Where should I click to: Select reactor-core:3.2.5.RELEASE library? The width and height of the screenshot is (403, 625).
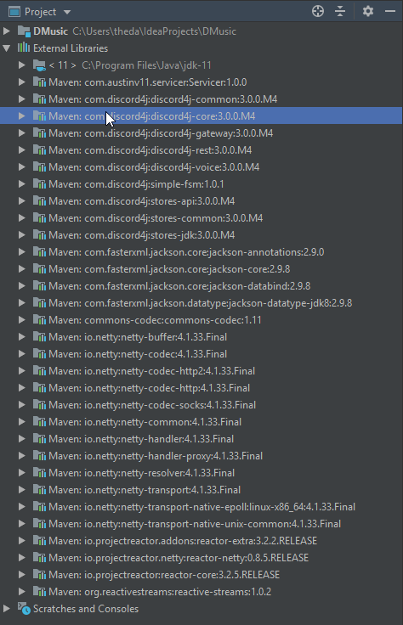[164, 575]
